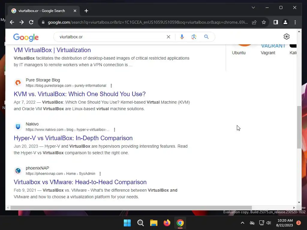Open Google quick settings gear
Image resolution: width=307 pixels, height=230 pixels.
point(286,37)
